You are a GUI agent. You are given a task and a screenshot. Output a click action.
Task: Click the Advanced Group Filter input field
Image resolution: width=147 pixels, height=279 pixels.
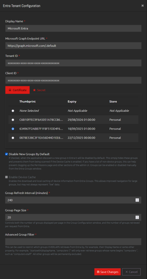tap(73, 242)
